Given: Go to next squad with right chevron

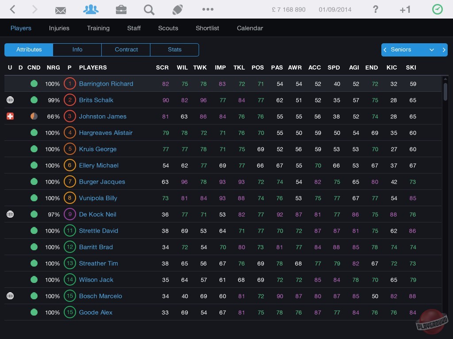Looking at the screenshot, I should 444,50.
